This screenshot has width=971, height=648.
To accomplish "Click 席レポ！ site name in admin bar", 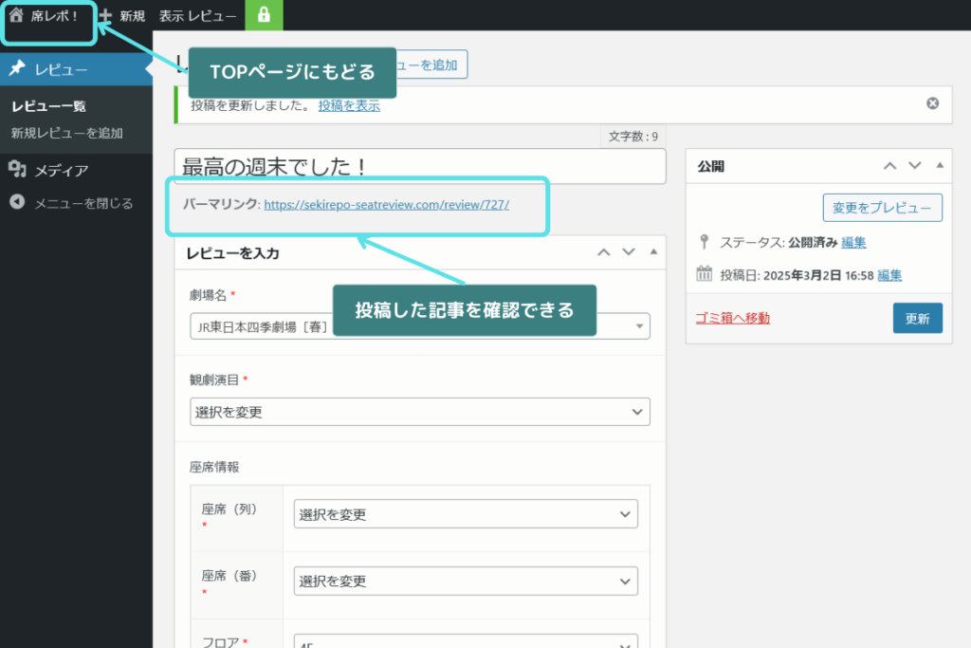I will [x=54, y=15].
